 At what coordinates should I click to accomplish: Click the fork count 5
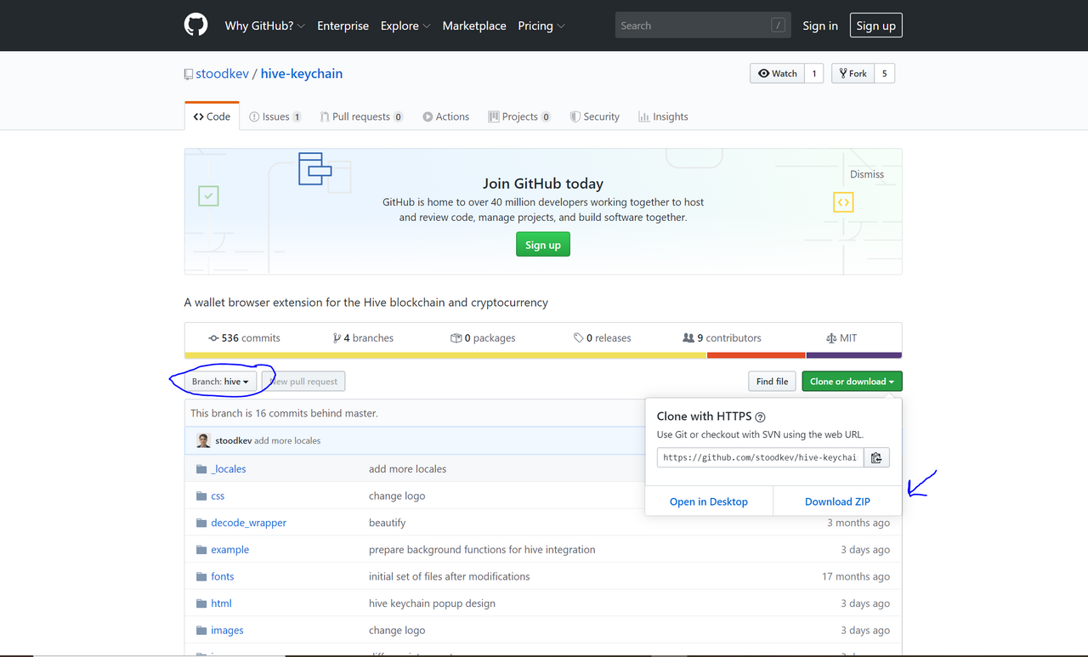pos(884,74)
